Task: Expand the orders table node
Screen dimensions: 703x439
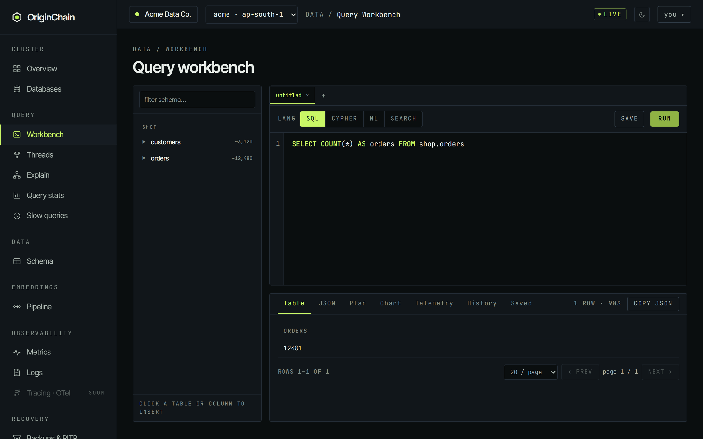Action: coord(144,158)
